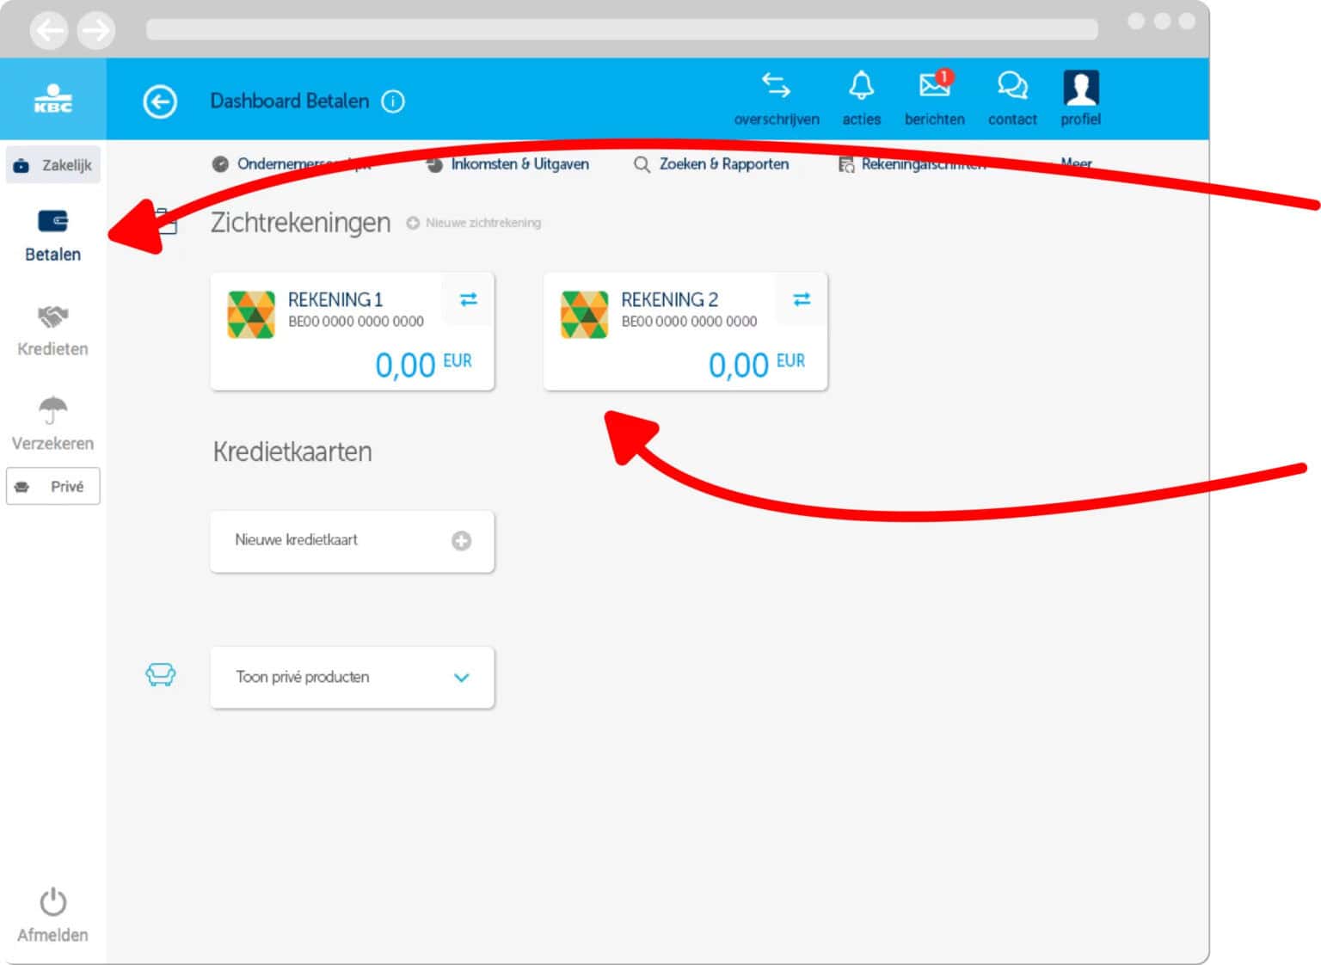Select Verzekeren in the sidebar

(52, 424)
